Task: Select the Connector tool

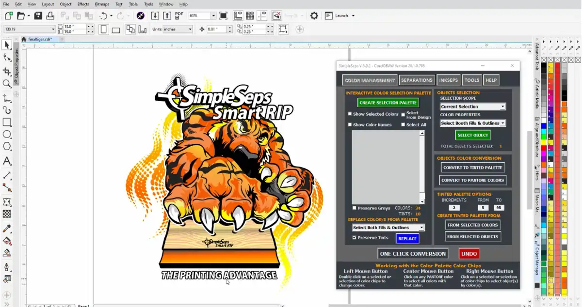Action: [x=7, y=187]
